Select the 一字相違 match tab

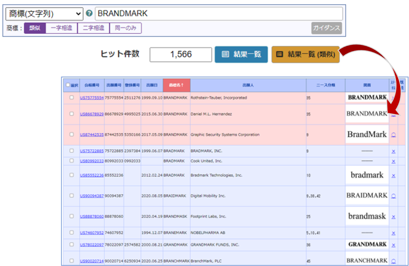point(62,28)
